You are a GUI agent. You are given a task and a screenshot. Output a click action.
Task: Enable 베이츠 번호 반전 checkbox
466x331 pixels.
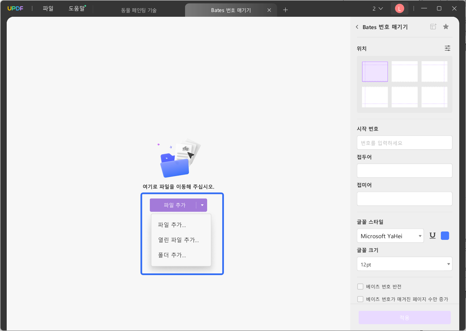click(x=360, y=287)
